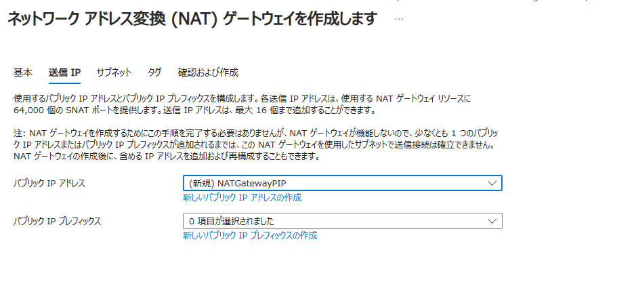Click the パブリック IP プレフィックス field label

(x=57, y=221)
